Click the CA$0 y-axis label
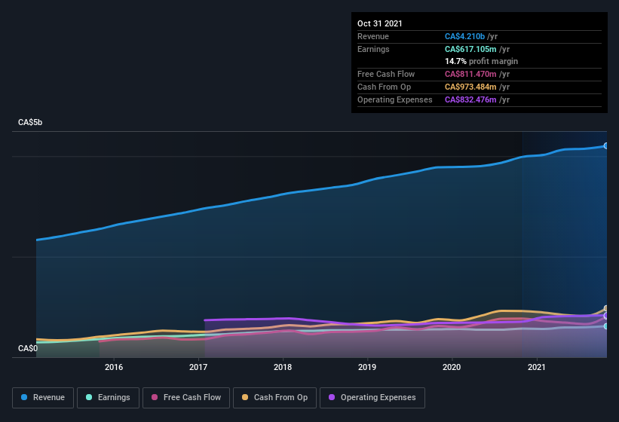Image resolution: width=619 pixels, height=422 pixels. click(x=28, y=348)
